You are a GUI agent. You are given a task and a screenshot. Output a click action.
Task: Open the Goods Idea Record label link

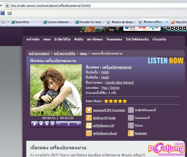pyautogui.click(x=119, y=83)
